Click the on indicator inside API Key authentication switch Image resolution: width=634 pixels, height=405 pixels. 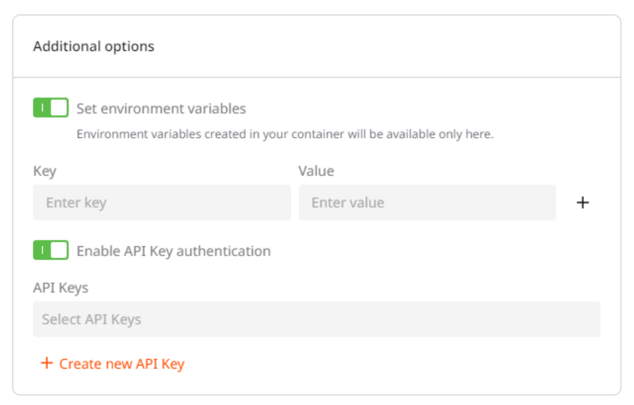[x=42, y=251]
